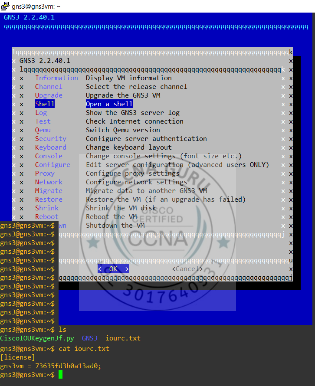Viewport: 315px width, 386px height.
Task: Select the Channel menu entry
Action: 49,87
